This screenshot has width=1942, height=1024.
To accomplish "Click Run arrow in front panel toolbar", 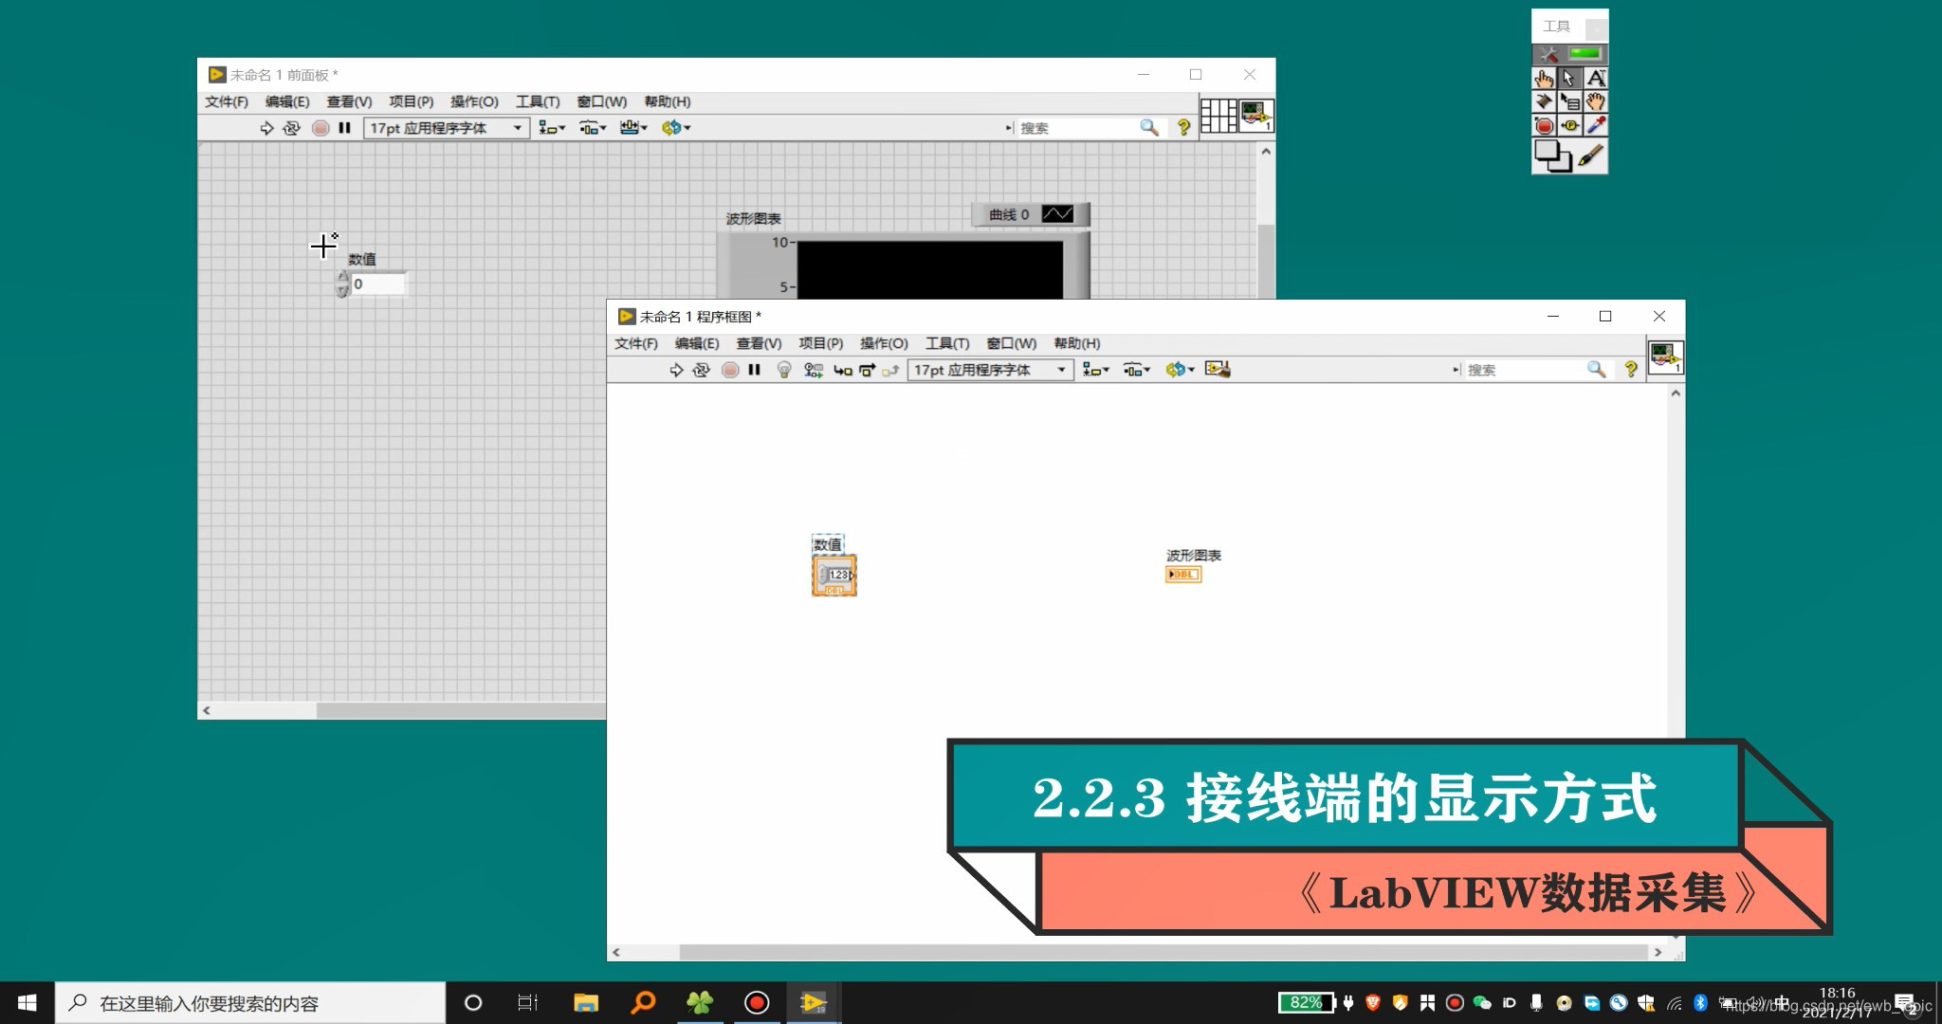I will click(266, 128).
